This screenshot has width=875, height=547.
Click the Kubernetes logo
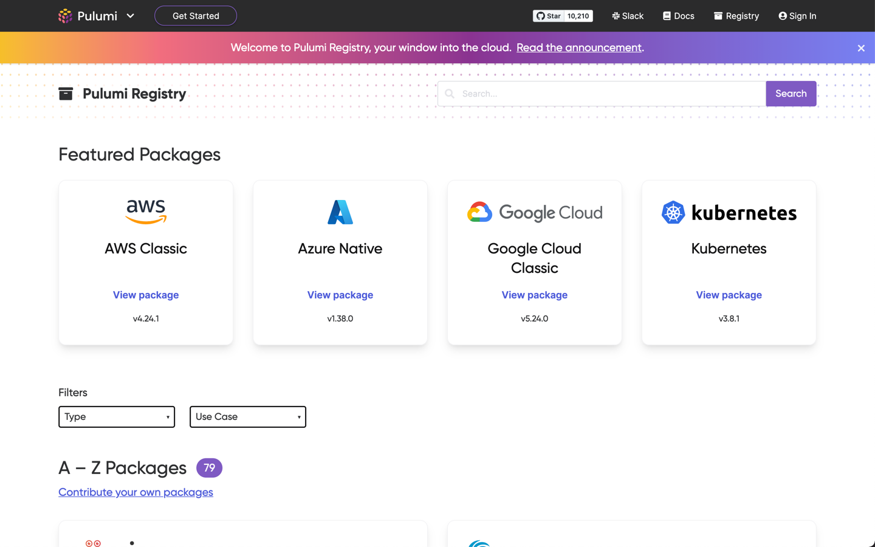tap(729, 212)
